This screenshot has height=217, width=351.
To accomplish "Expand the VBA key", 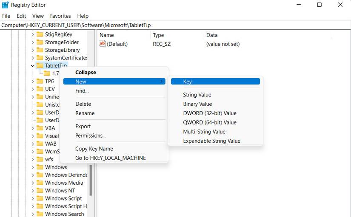I will 33,128.
